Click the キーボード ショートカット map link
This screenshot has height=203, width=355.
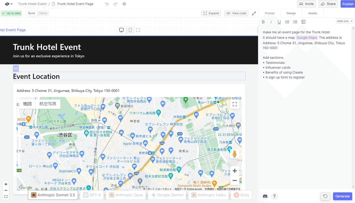157,189
